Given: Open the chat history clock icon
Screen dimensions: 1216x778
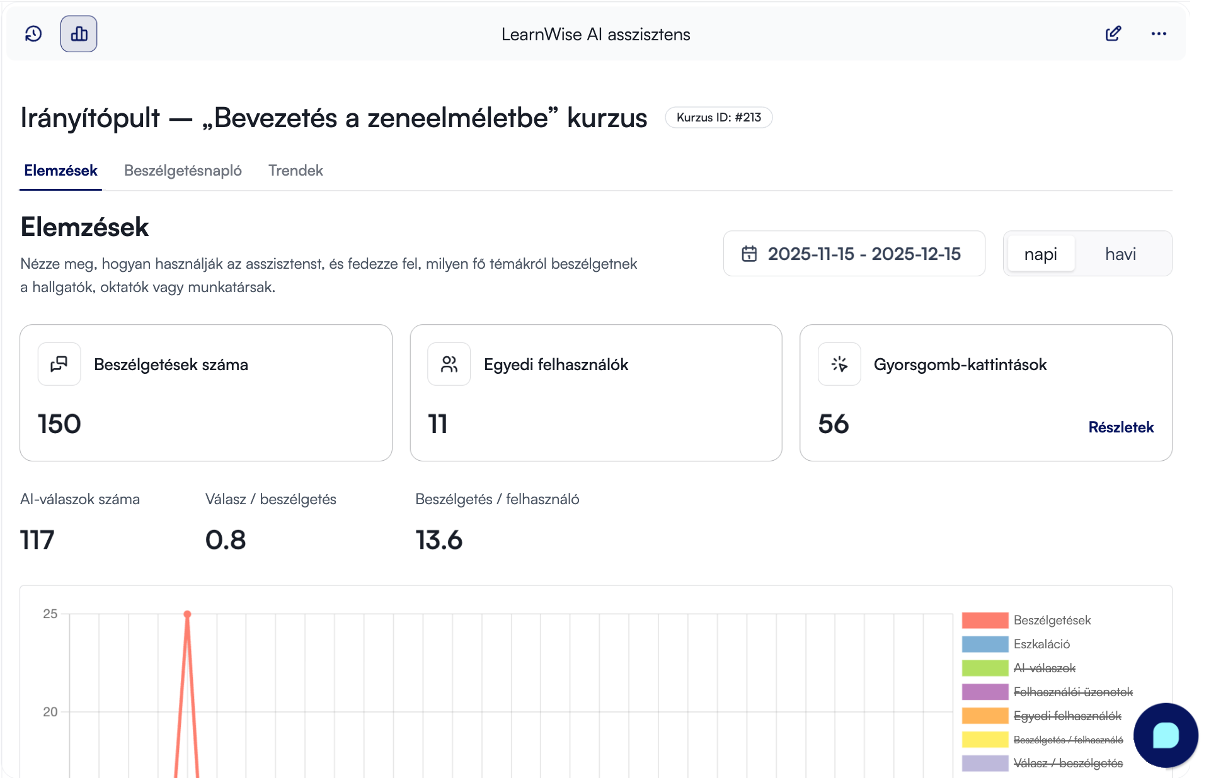Looking at the screenshot, I should click(33, 34).
